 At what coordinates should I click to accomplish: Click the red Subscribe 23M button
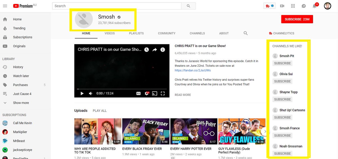point(297,19)
